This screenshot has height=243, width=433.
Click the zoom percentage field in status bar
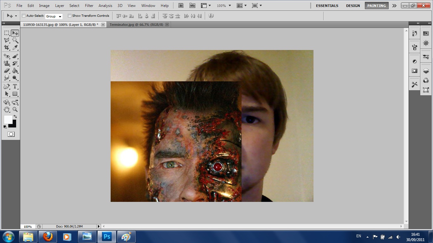click(28, 227)
